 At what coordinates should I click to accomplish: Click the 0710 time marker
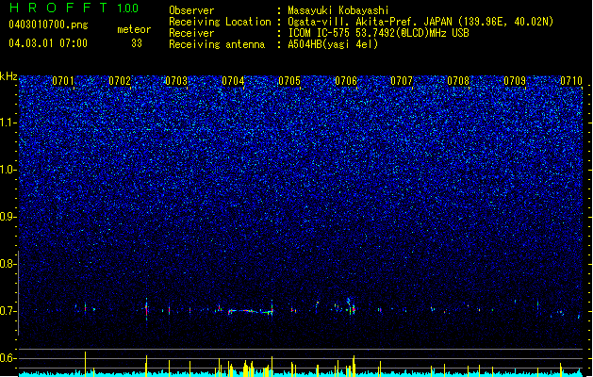(x=571, y=81)
